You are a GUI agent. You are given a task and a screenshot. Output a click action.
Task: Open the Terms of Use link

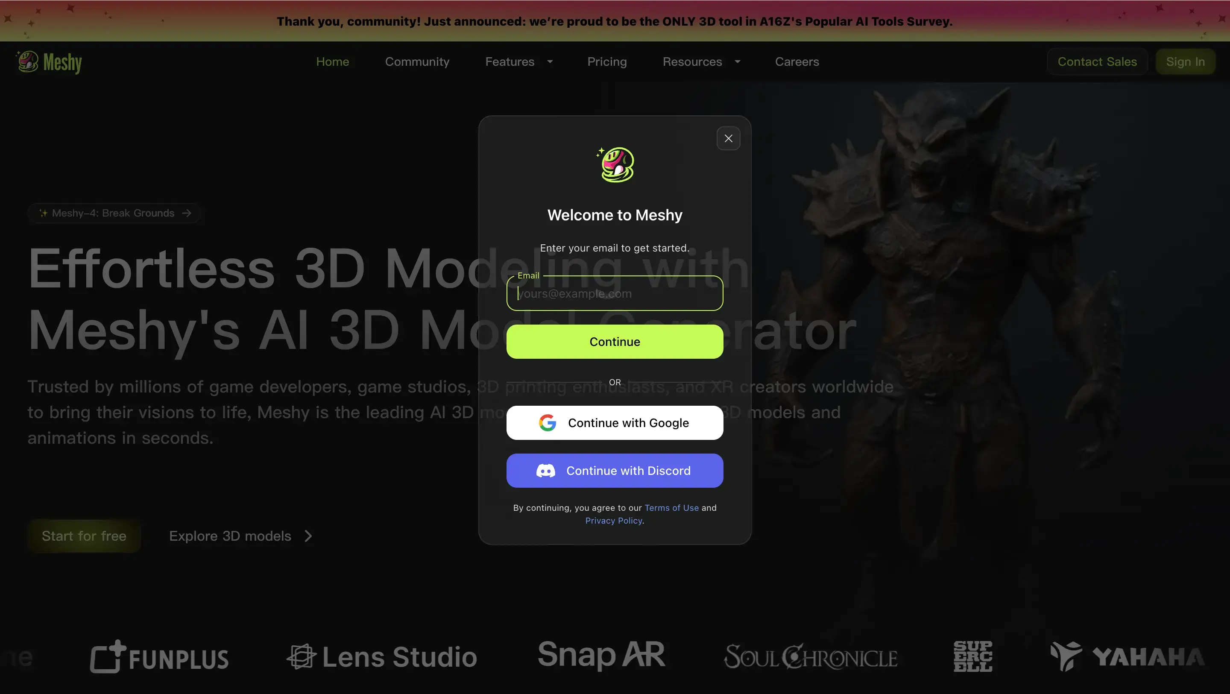click(x=671, y=508)
